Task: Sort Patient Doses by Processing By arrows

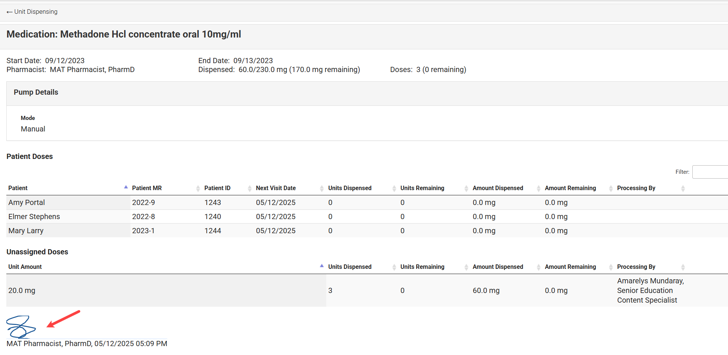Action: (x=683, y=188)
